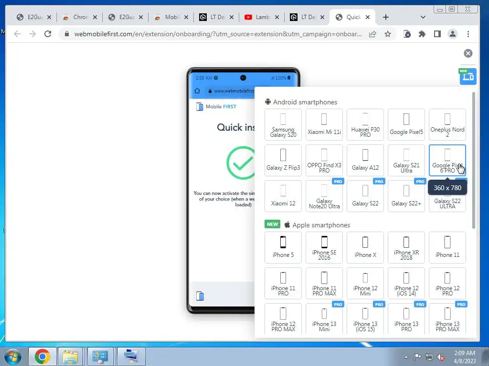Select the Huawei P30 PRO device
This screenshot has height=366, width=489.
point(365,124)
